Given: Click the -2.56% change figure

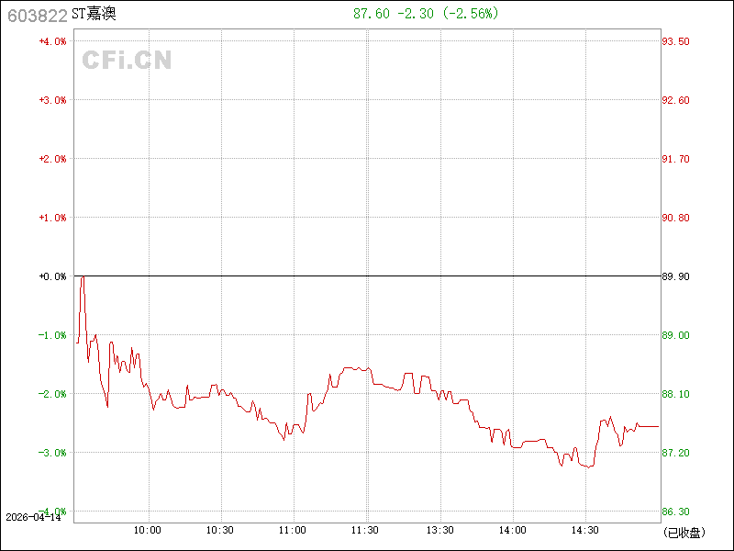Looking at the screenshot, I should [x=469, y=14].
